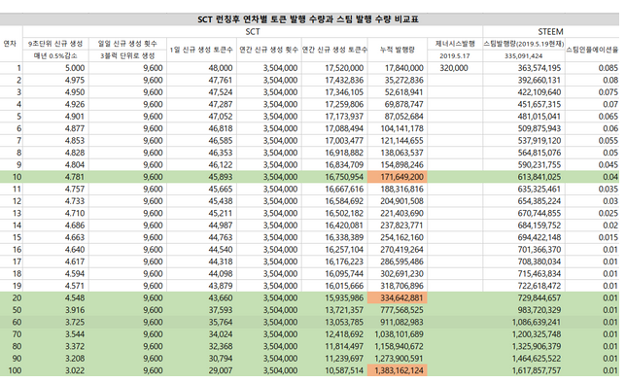Image resolution: width=626 pixels, height=383 pixels.
Task: Click the 매년 0.5%감소 subheader
Action: pos(55,56)
